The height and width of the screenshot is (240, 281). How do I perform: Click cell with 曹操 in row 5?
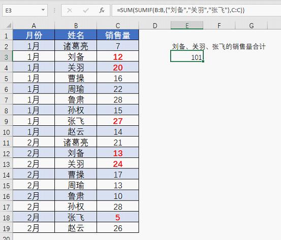coord(76,78)
